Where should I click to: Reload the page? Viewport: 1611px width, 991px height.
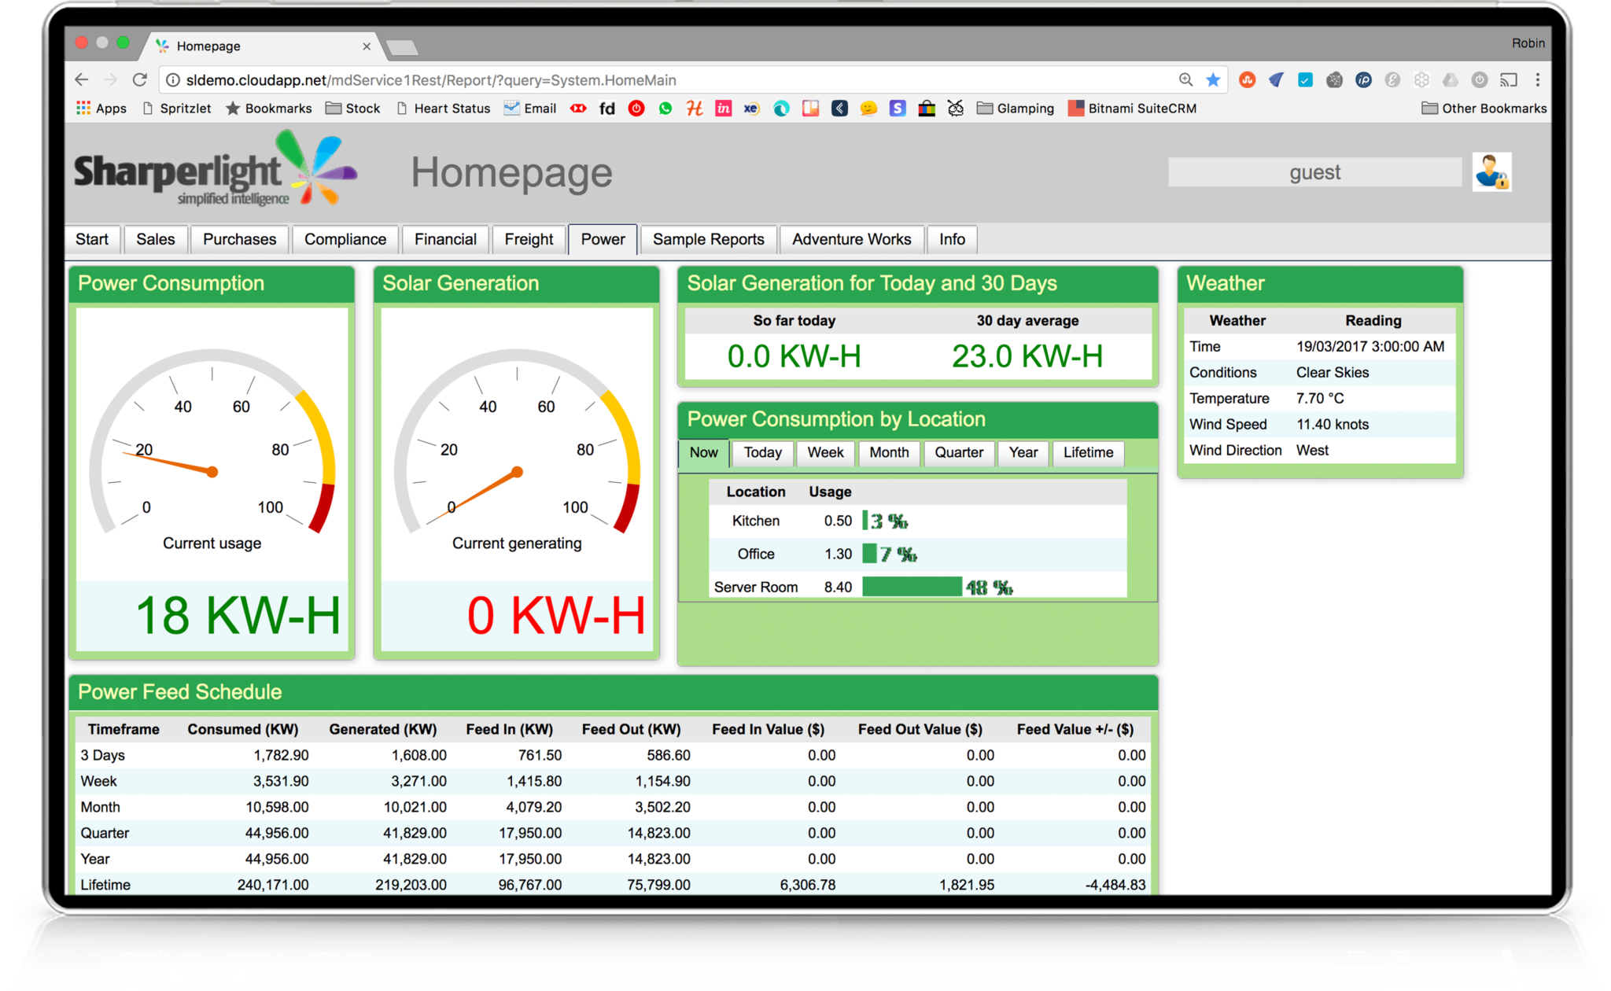click(x=140, y=80)
